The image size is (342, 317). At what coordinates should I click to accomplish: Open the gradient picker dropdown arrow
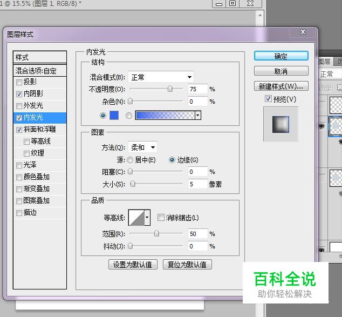198,115
